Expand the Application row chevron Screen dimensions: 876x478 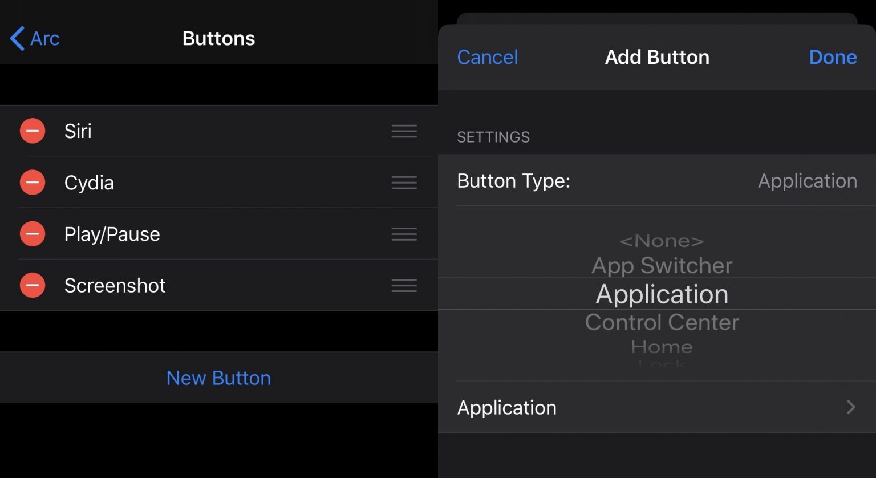point(850,407)
